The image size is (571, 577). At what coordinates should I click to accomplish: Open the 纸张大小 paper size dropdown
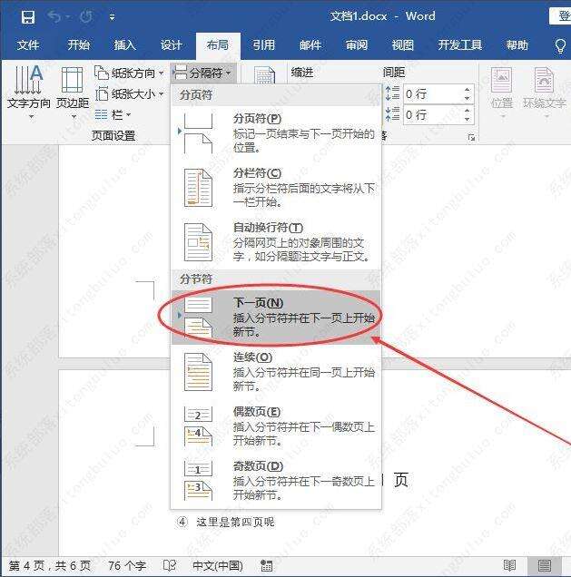coord(129,93)
